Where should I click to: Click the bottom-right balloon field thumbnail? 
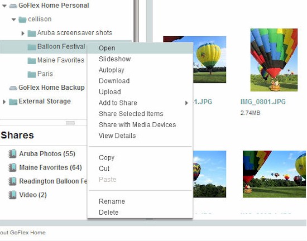tap(274, 174)
